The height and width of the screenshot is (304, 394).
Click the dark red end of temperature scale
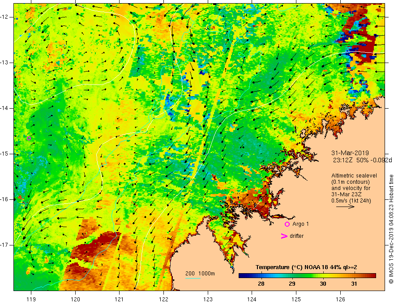[373, 276]
